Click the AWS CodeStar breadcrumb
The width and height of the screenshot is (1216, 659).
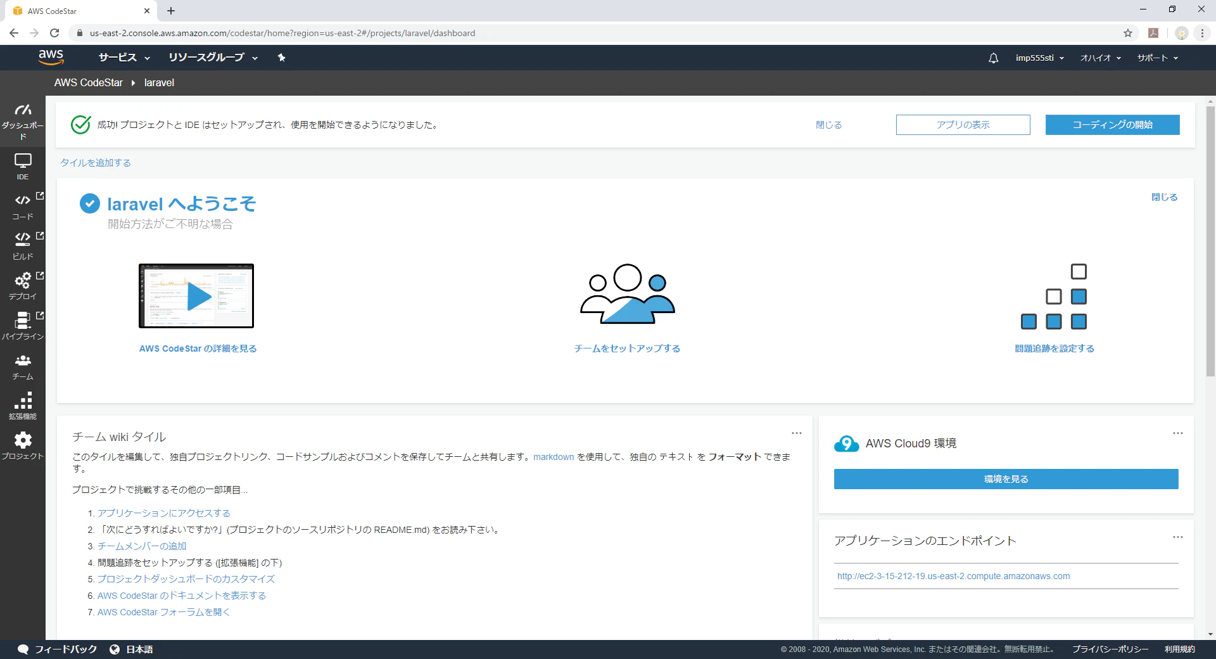click(89, 82)
